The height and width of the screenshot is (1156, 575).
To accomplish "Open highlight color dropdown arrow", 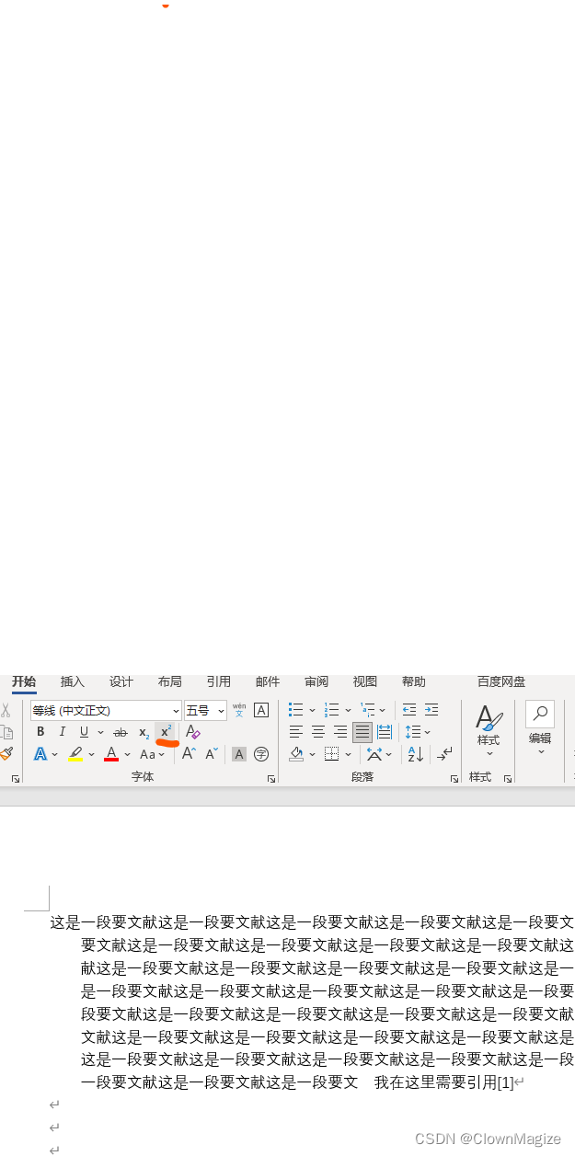I will click(x=91, y=754).
